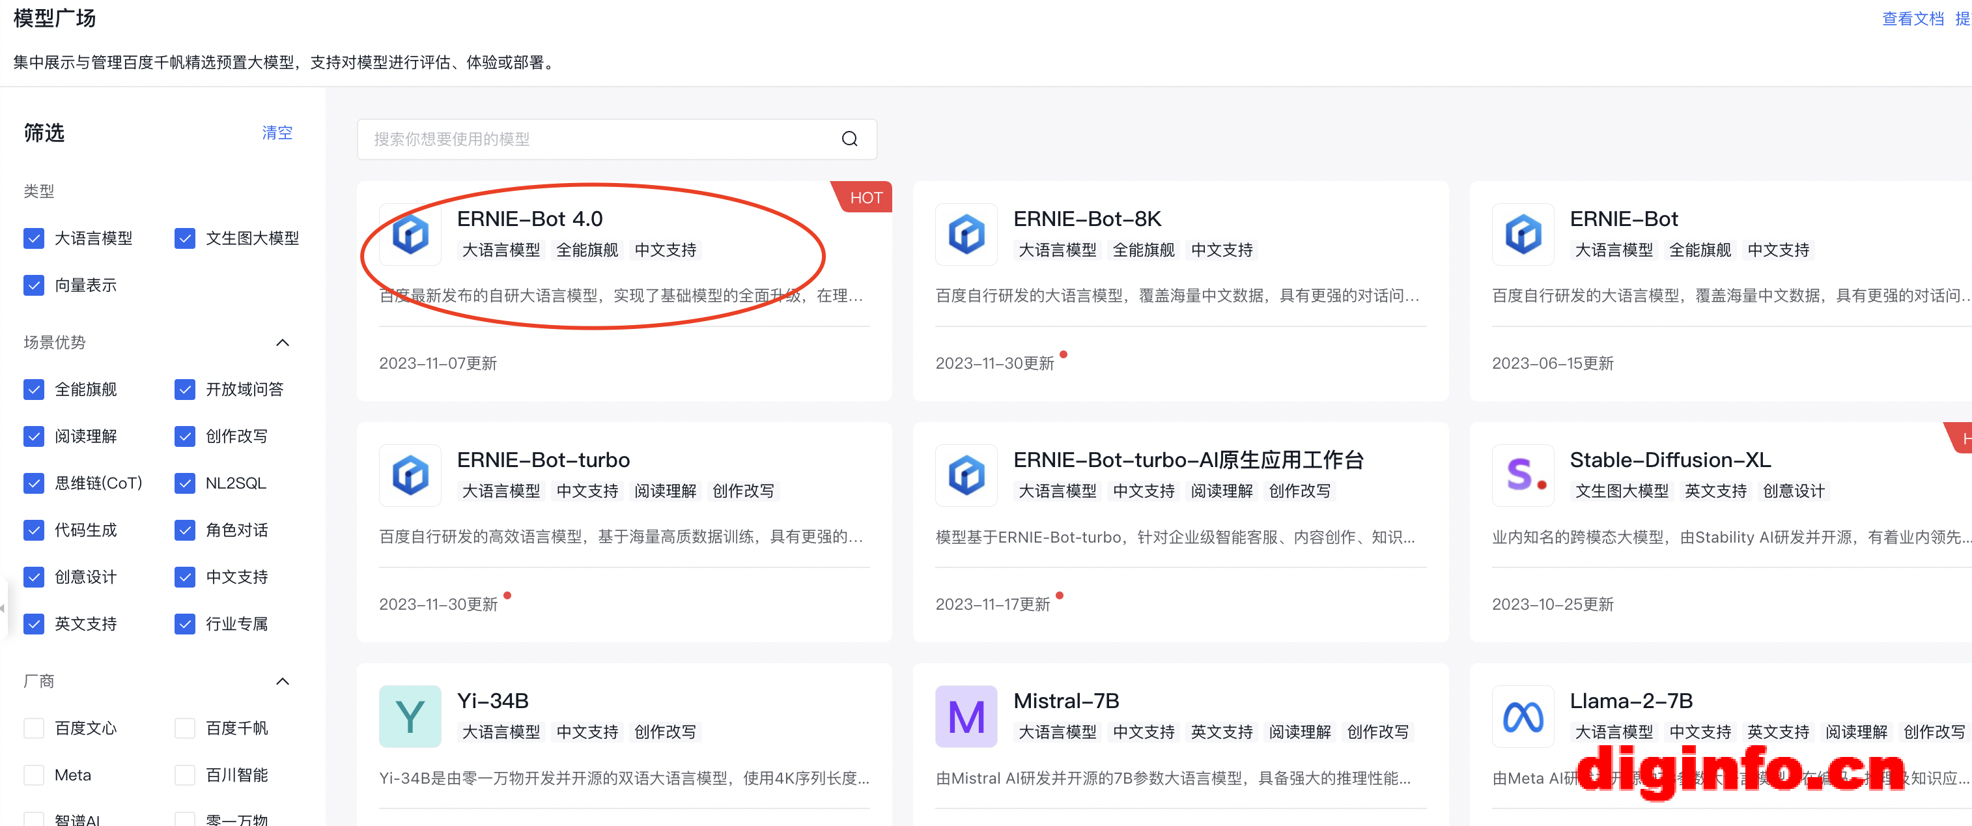Open the ERNIE-Bot-8K model logo
The image size is (1972, 826).
pos(966,235)
